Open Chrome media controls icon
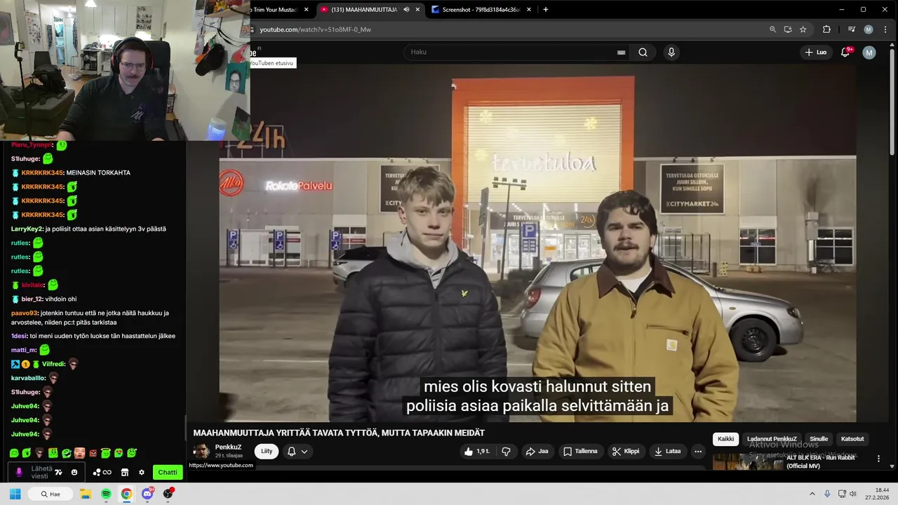Screen dimensions: 898x505 point(852,29)
